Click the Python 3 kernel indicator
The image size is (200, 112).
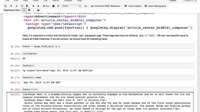(x=188, y=1)
